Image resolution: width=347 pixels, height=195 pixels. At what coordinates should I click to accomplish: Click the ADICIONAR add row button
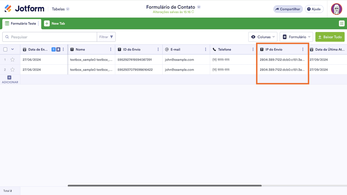(10, 80)
